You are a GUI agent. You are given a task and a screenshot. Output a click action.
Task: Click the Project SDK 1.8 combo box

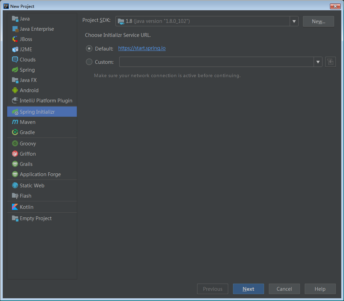coord(207,21)
